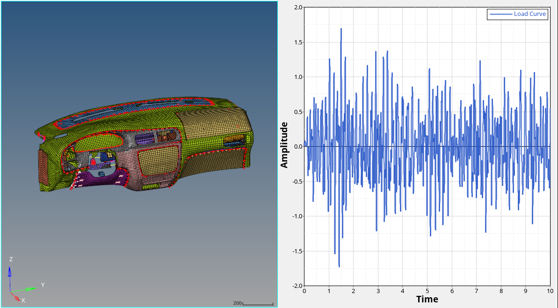Click the highest peak of the load curve
The height and width of the screenshot is (308, 558).
(341, 29)
